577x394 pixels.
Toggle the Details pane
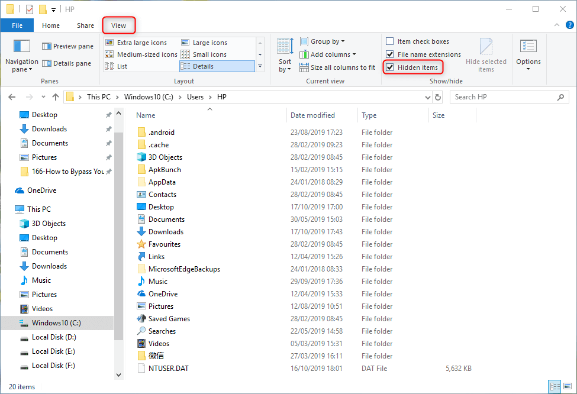pos(67,63)
